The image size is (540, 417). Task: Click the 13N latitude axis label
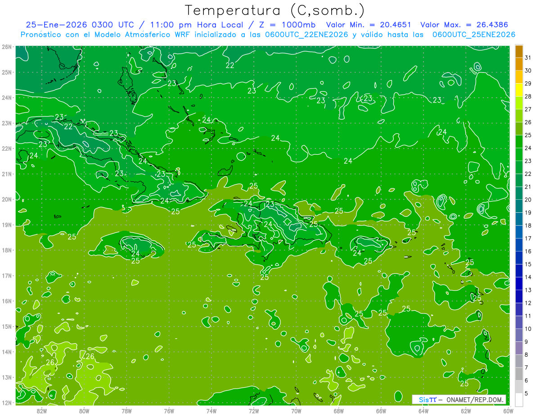(x=7, y=377)
